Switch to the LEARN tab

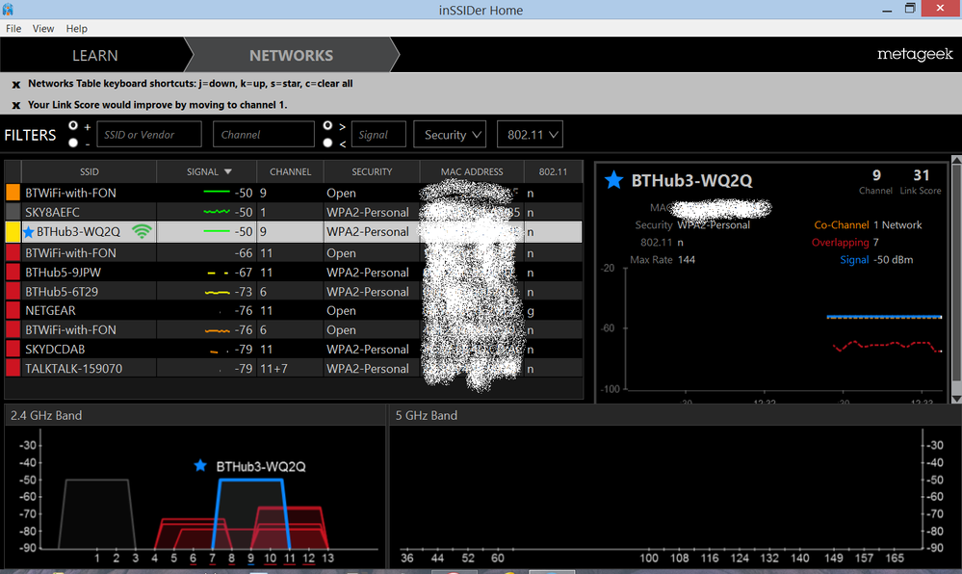point(94,55)
